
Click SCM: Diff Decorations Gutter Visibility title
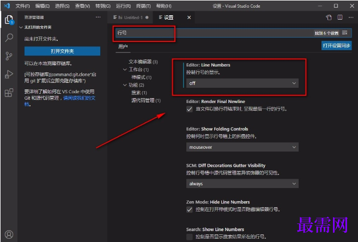(226, 166)
